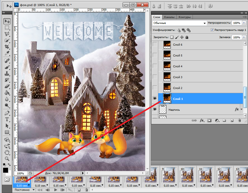Toggle Распространить кадр 1 checkbox
Screen dimensions: 248x193
(212, 30)
